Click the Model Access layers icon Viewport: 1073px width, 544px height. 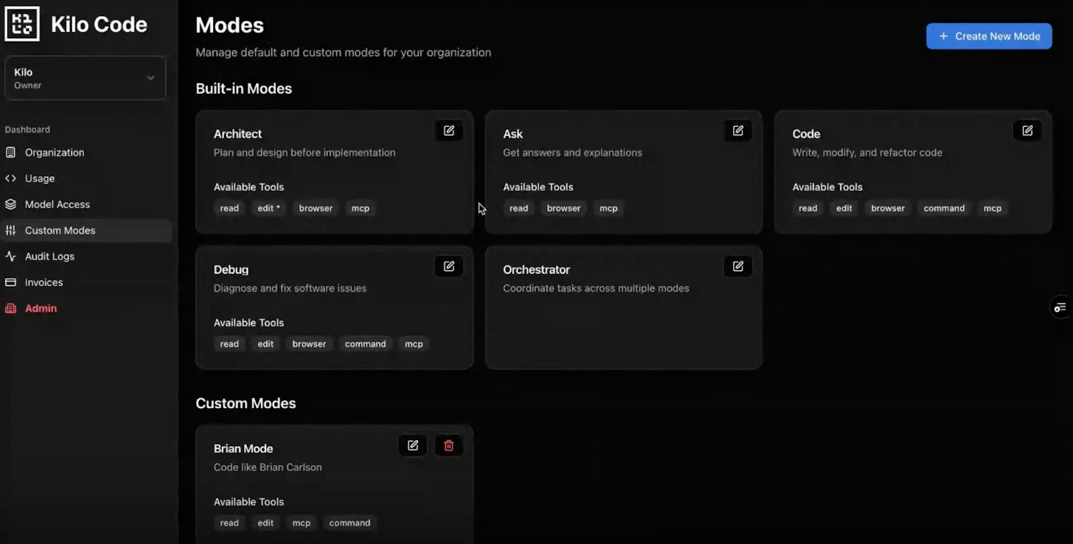[x=11, y=204]
